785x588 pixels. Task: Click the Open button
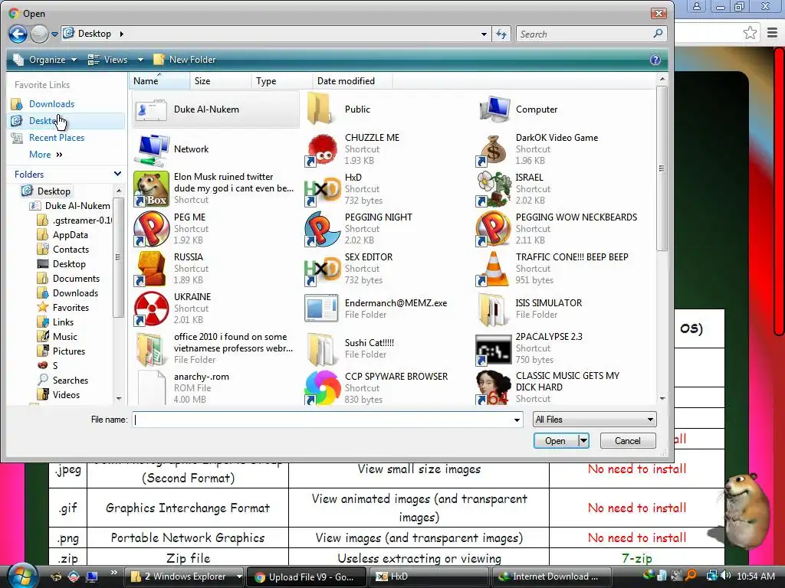(x=555, y=440)
